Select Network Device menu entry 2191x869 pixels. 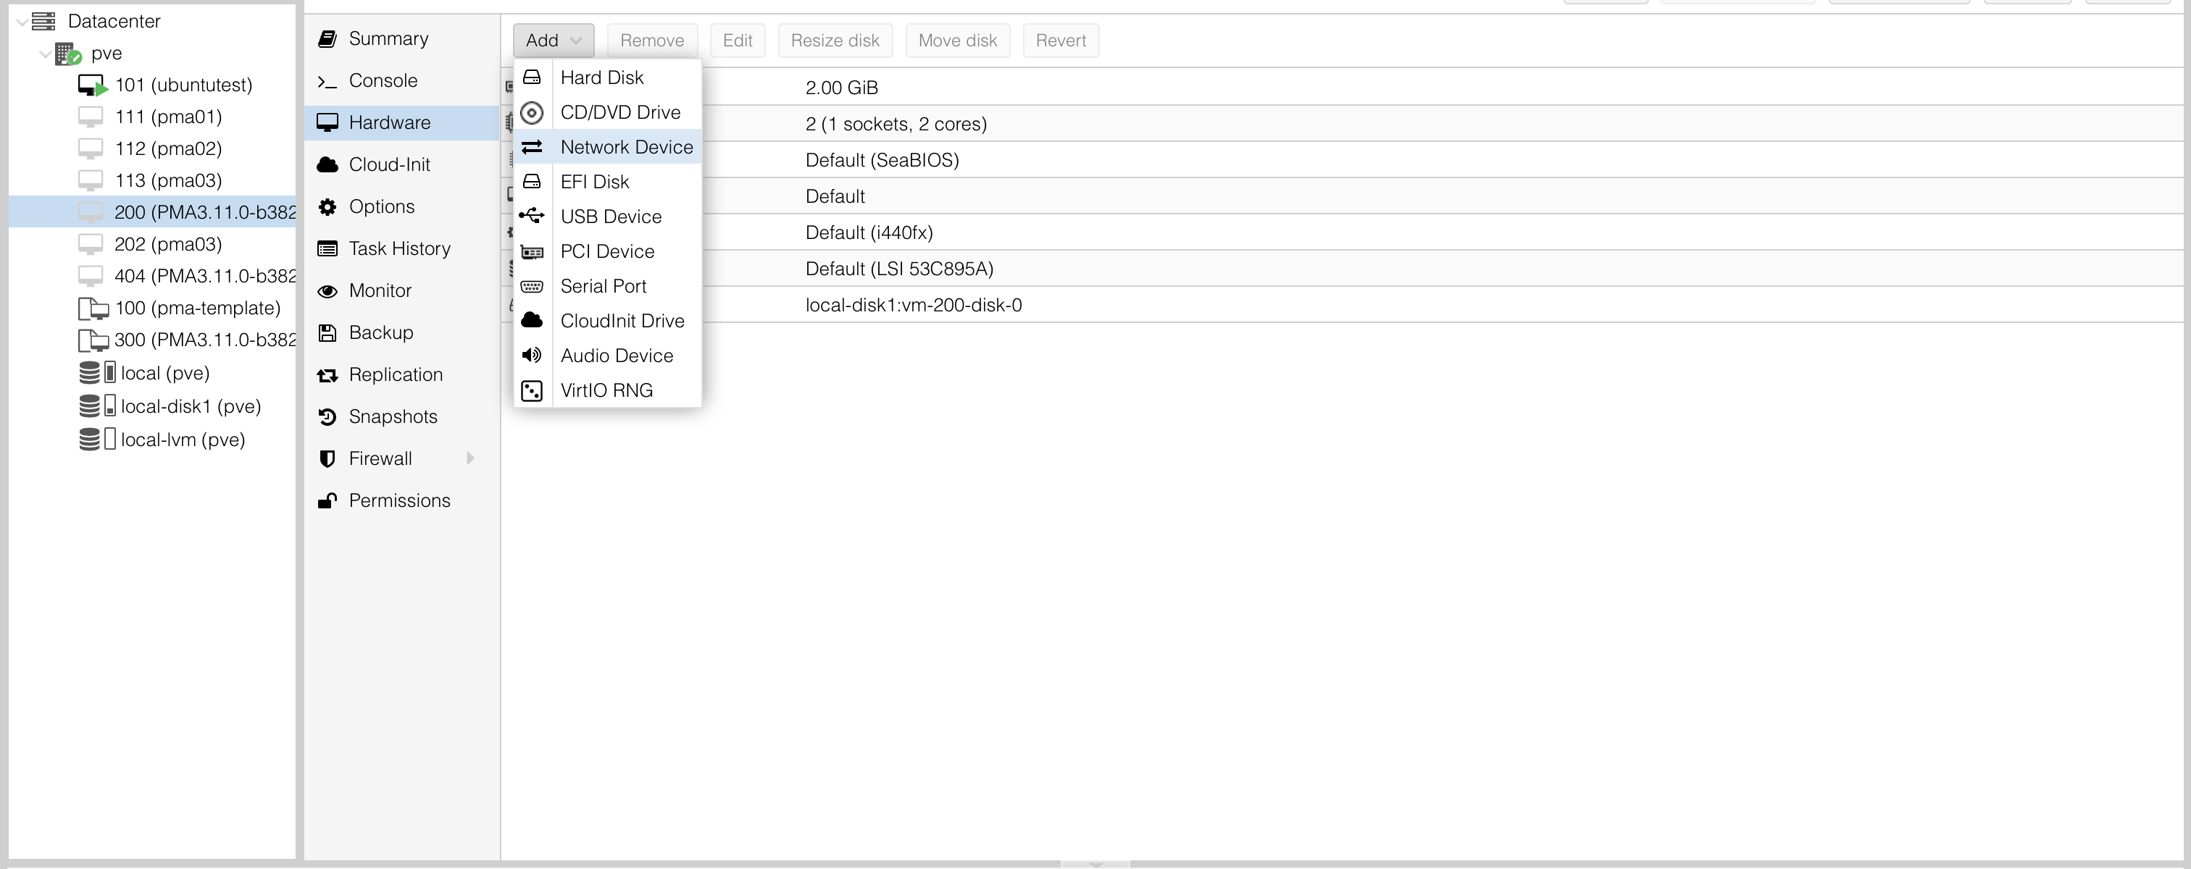(607, 147)
